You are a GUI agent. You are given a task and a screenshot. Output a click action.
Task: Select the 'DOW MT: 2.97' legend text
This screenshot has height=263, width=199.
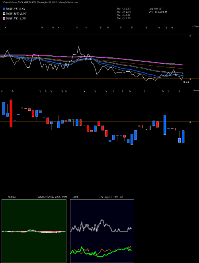tap(16, 14)
